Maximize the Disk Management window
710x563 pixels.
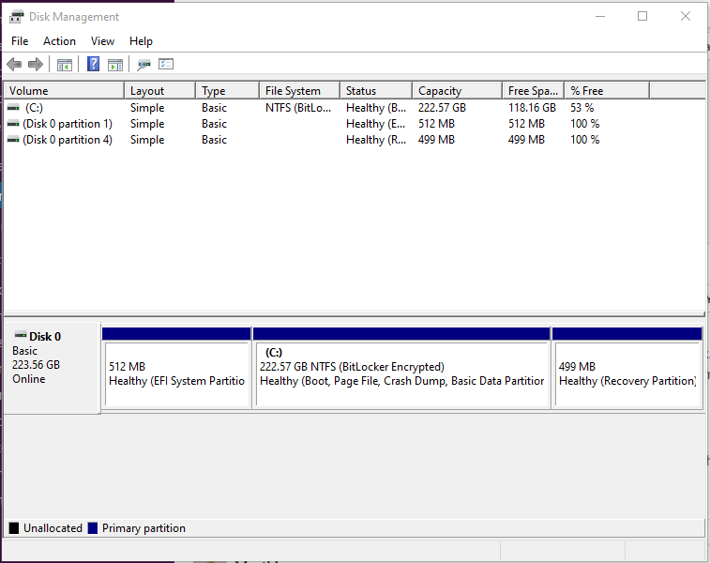[x=642, y=17]
